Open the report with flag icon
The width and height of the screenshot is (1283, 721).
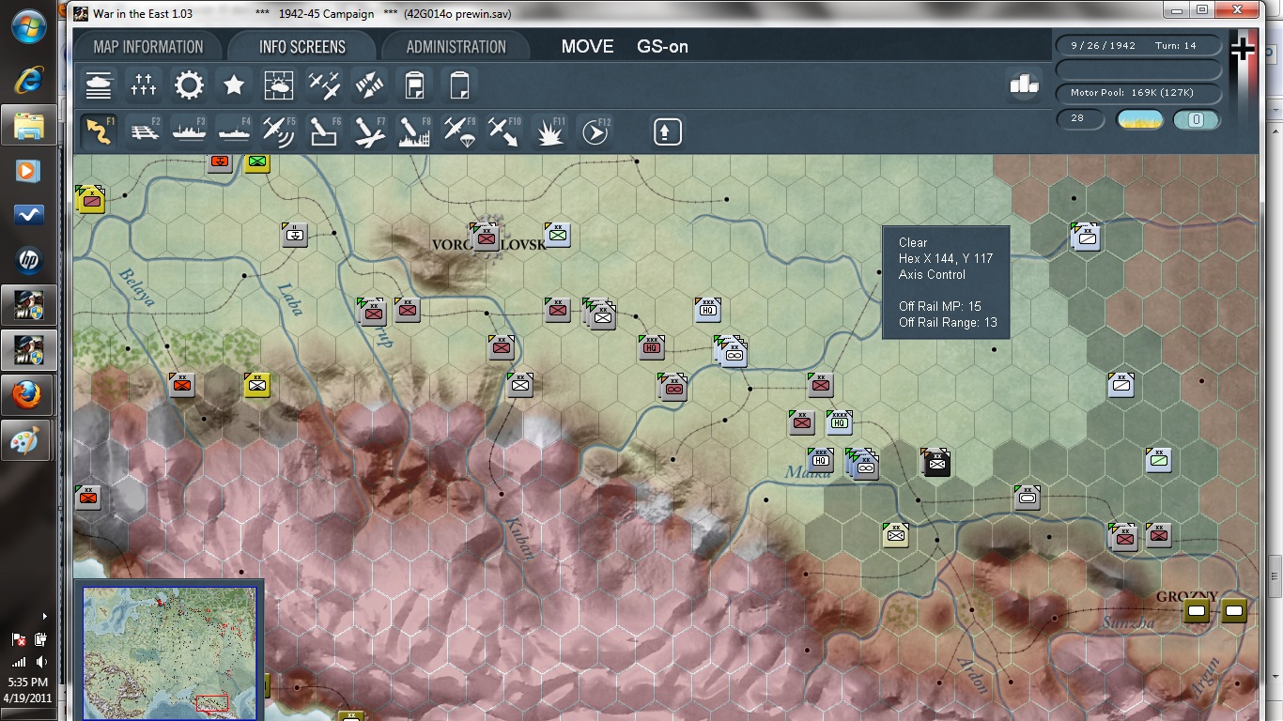[414, 85]
